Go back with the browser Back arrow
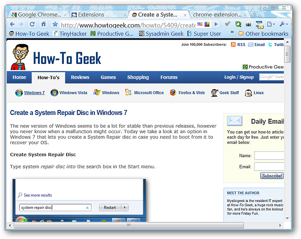Image resolution: width=301 pixels, height=239 pixels. pos(12,24)
